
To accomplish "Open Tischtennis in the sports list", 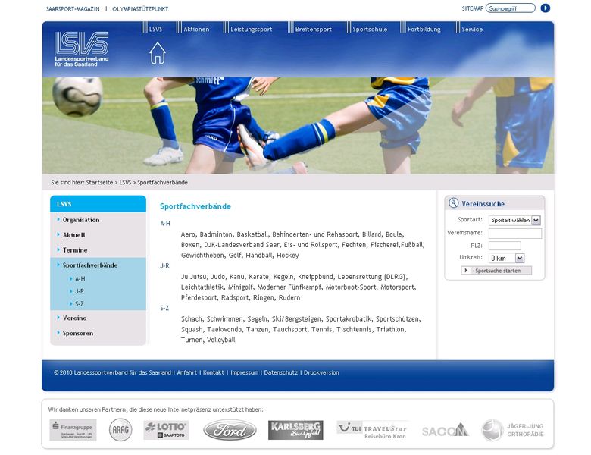I will 354,329.
